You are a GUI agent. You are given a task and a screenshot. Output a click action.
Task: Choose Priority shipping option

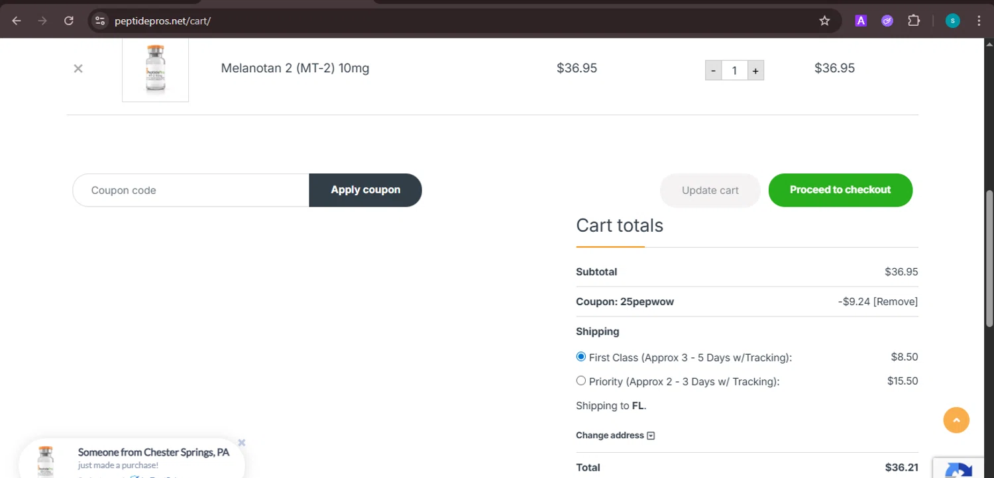pos(581,381)
